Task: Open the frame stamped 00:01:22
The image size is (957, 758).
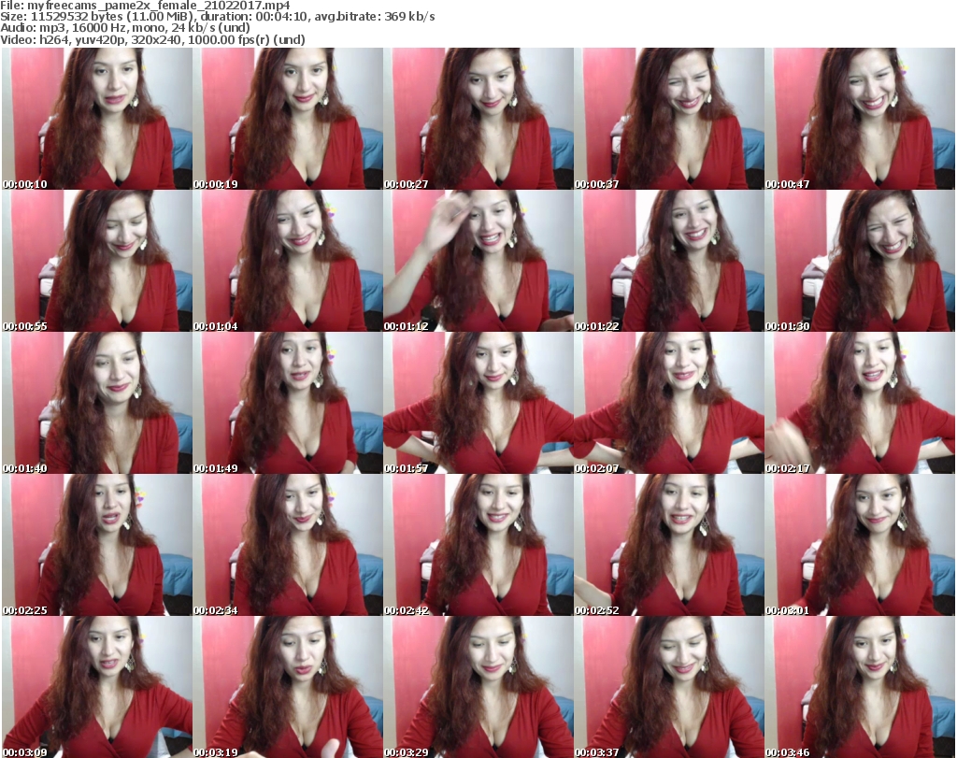Action: pyautogui.click(x=669, y=261)
